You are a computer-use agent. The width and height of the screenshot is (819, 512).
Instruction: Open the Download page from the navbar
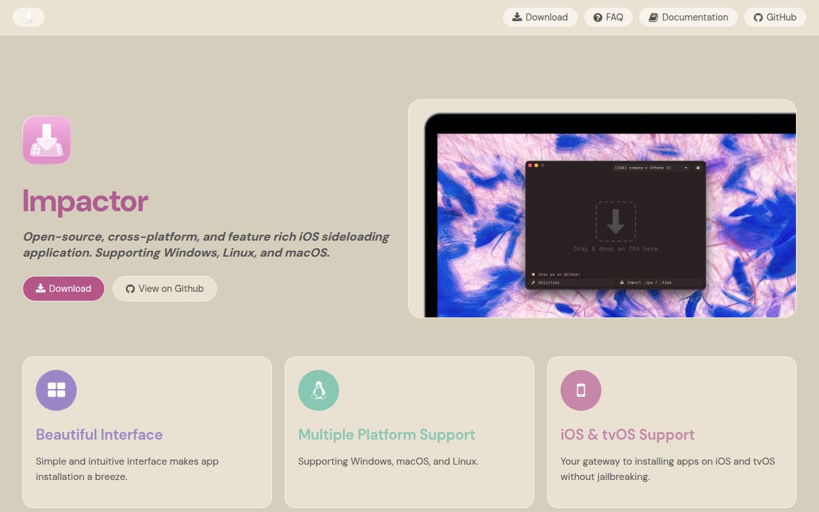click(540, 17)
